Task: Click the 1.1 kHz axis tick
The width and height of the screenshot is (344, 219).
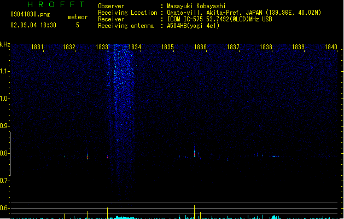Action: (5, 71)
